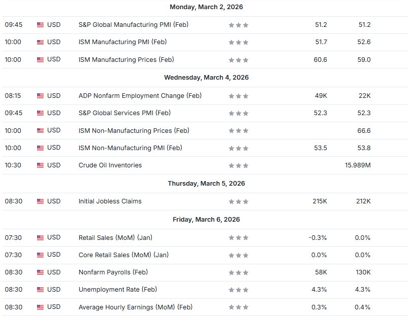Click the 130K previous value for Nonfarm Payrolls
Screen dimensions: 413x316
(363, 272)
